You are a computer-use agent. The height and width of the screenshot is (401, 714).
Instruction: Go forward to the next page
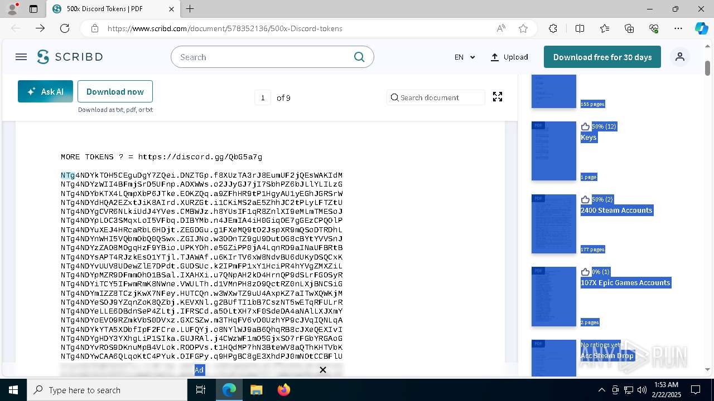40,28
